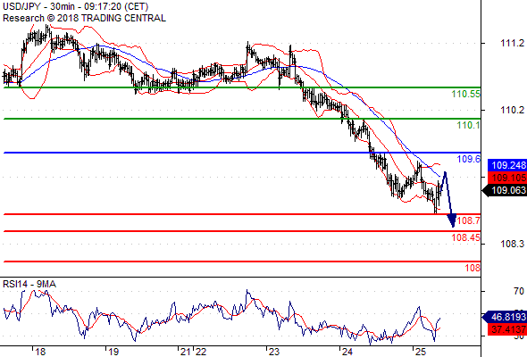Click the 110.55 green resistance label
This screenshot has height=357, width=527.
click(466, 94)
